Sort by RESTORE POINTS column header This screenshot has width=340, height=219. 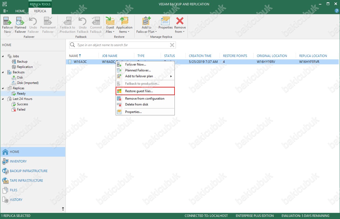[235, 56]
